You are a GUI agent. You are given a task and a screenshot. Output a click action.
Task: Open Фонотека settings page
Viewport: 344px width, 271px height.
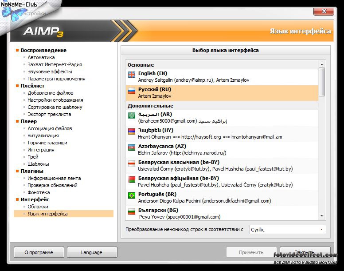tap(39, 192)
